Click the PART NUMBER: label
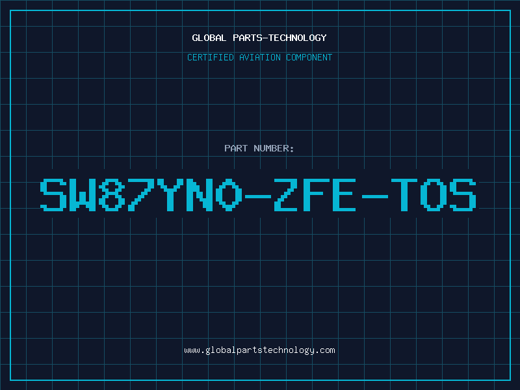The image size is (520, 390). pos(259,148)
